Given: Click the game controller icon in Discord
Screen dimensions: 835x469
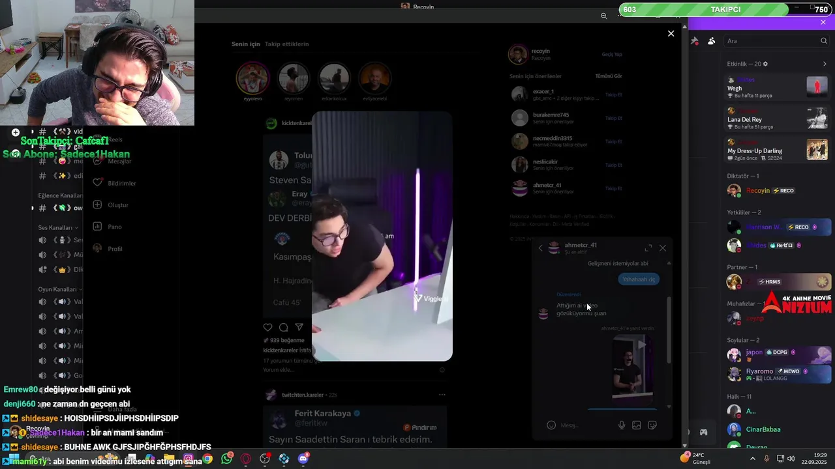Looking at the screenshot, I should coord(704,432).
